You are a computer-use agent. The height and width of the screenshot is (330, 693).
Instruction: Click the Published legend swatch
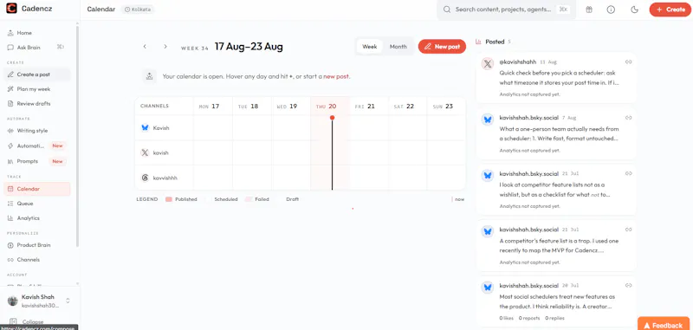click(168, 199)
